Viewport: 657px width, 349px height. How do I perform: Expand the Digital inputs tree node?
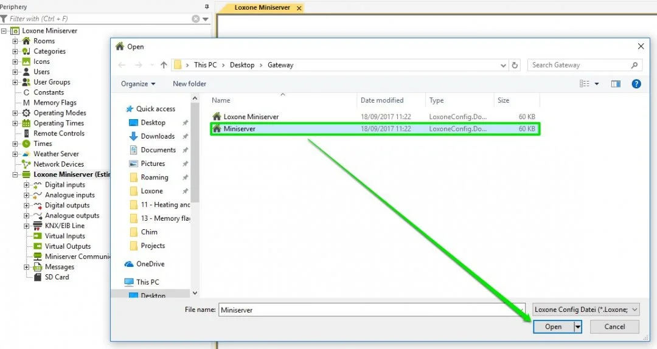tap(26, 185)
